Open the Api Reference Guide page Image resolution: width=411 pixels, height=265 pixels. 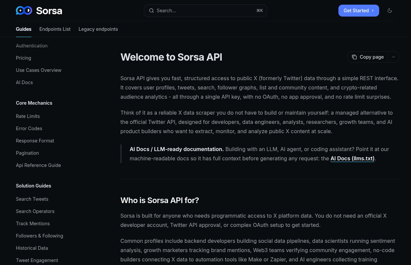38,165
